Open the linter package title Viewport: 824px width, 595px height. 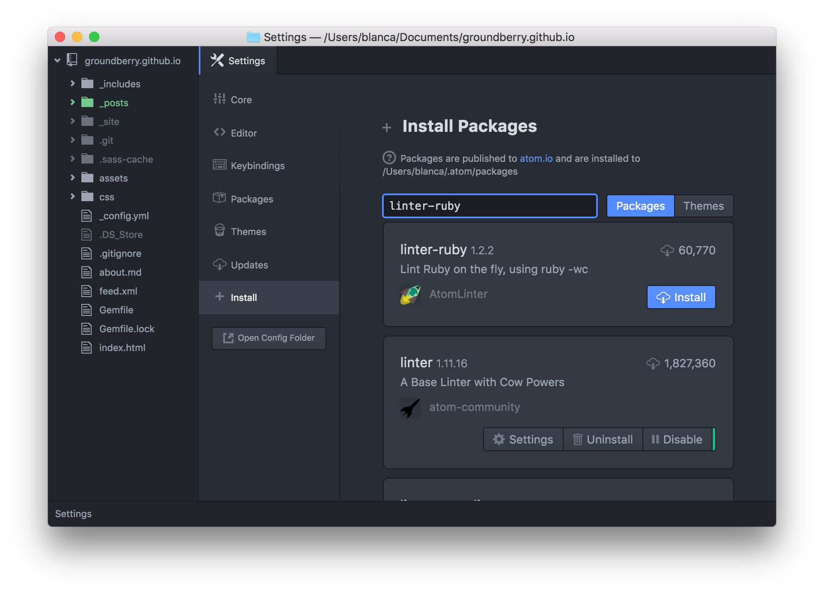pyautogui.click(x=416, y=363)
